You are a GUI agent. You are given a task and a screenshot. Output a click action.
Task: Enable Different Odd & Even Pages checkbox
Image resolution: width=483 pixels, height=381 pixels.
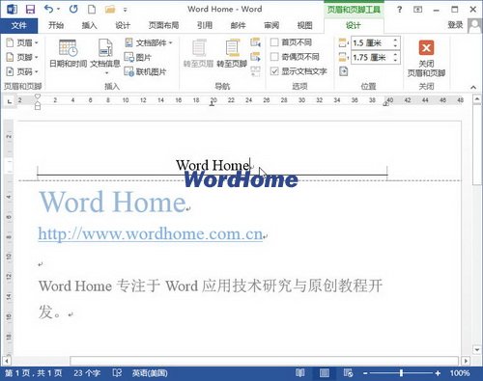(x=274, y=57)
